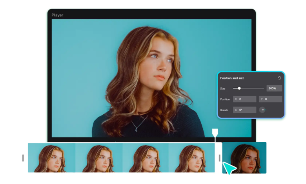This screenshot has height=184, width=306.
Task: Click the Position Y value field
Action: point(270,99)
